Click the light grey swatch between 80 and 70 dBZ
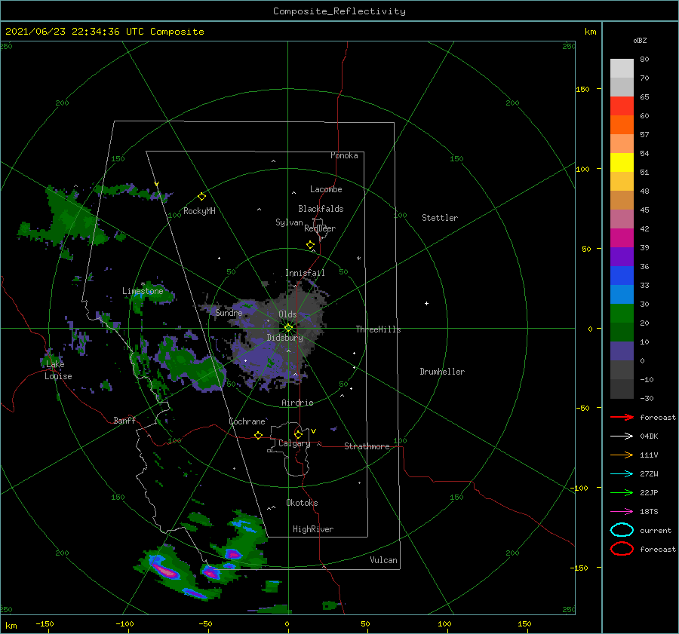 click(x=622, y=69)
